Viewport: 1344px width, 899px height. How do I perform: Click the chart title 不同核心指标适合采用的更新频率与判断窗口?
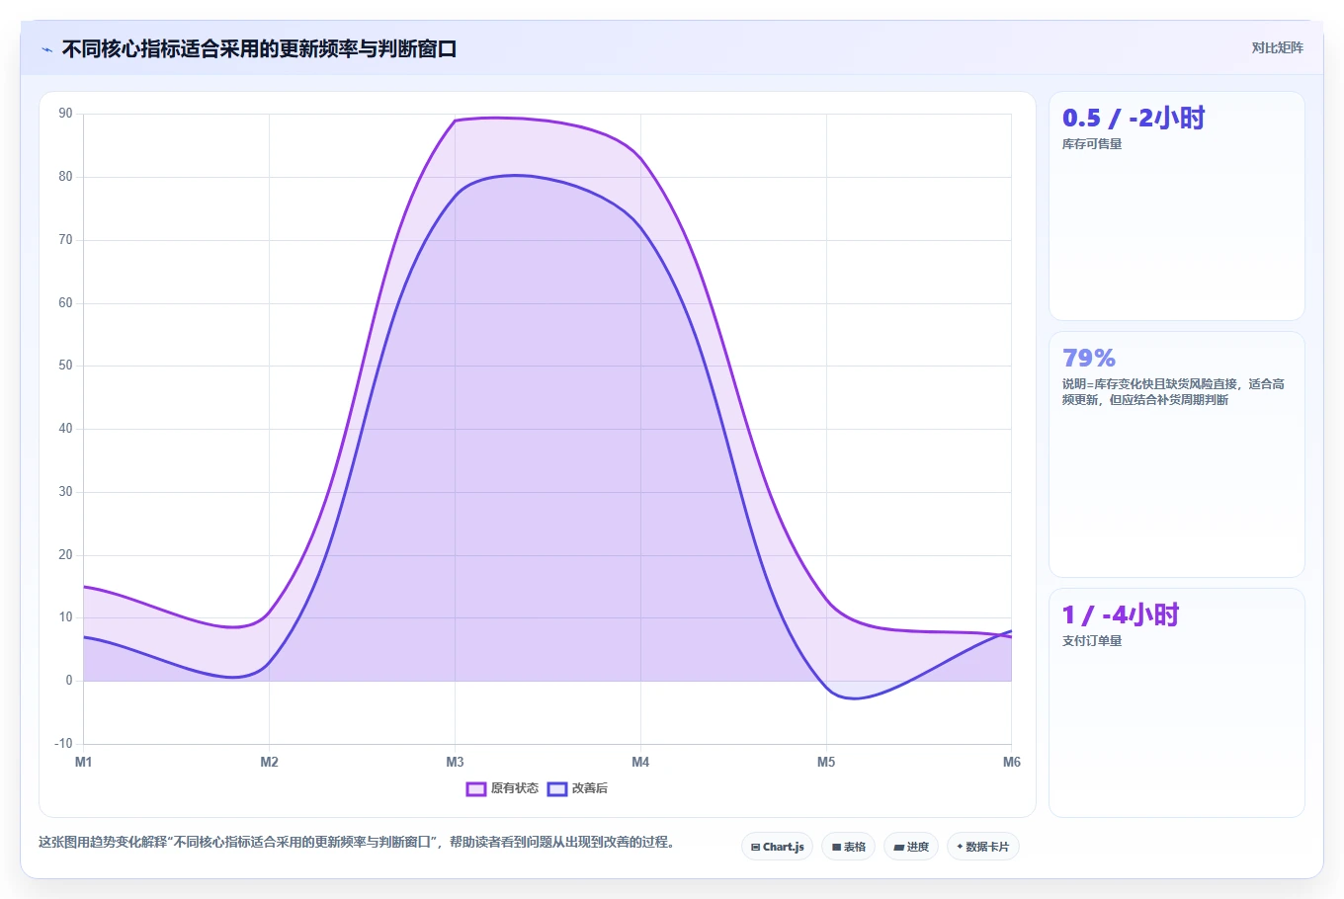pyautogui.click(x=259, y=48)
